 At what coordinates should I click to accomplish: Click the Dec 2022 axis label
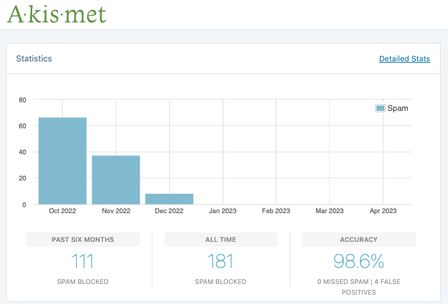[x=169, y=211]
